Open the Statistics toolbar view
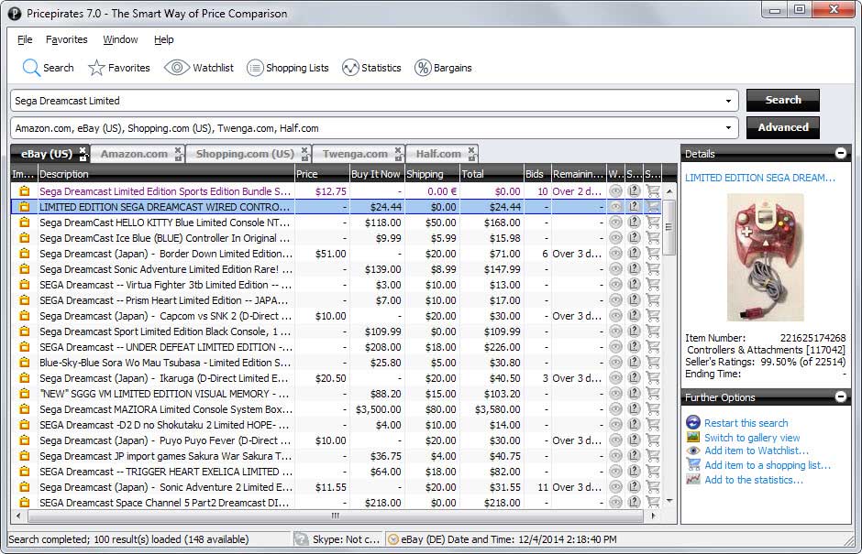Image resolution: width=862 pixels, height=554 pixels. click(x=371, y=68)
